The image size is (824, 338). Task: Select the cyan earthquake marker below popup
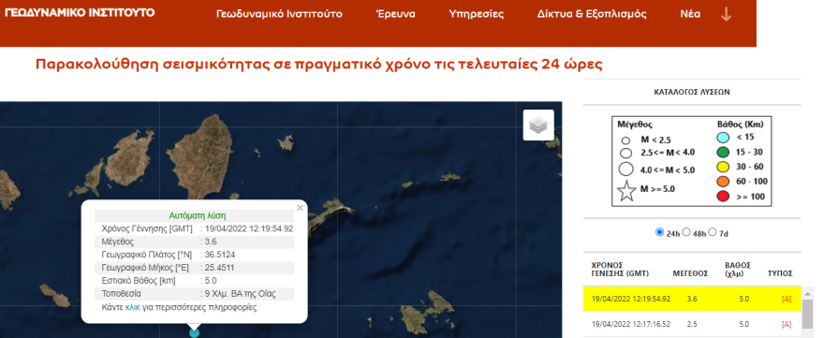click(x=194, y=332)
